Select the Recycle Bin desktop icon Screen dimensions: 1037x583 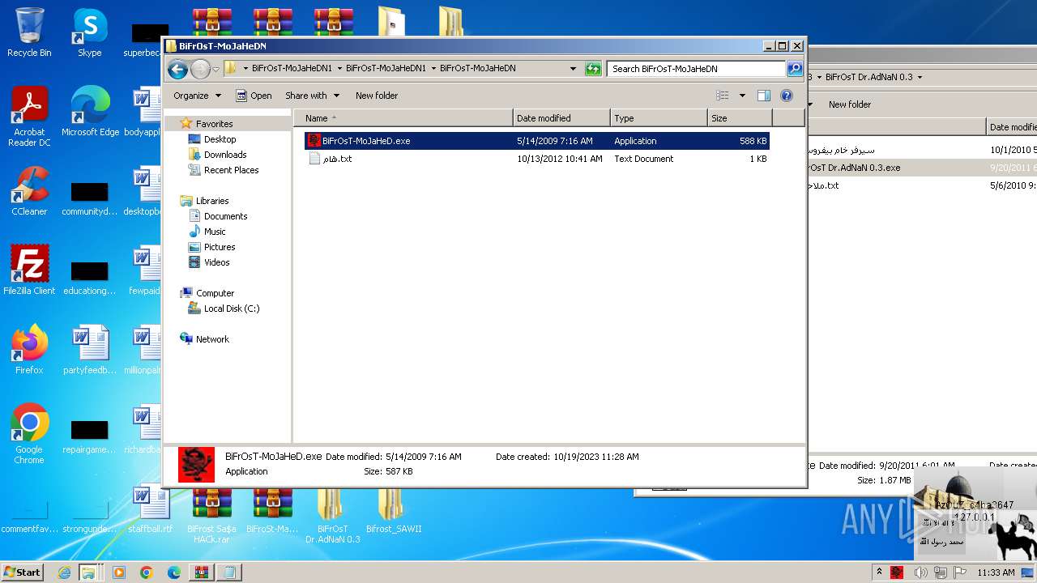point(29,33)
